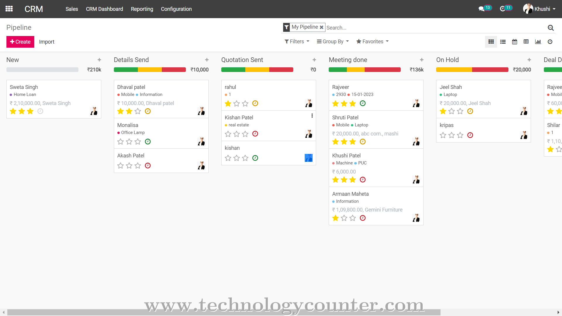Click into the Search input field

click(x=436, y=28)
